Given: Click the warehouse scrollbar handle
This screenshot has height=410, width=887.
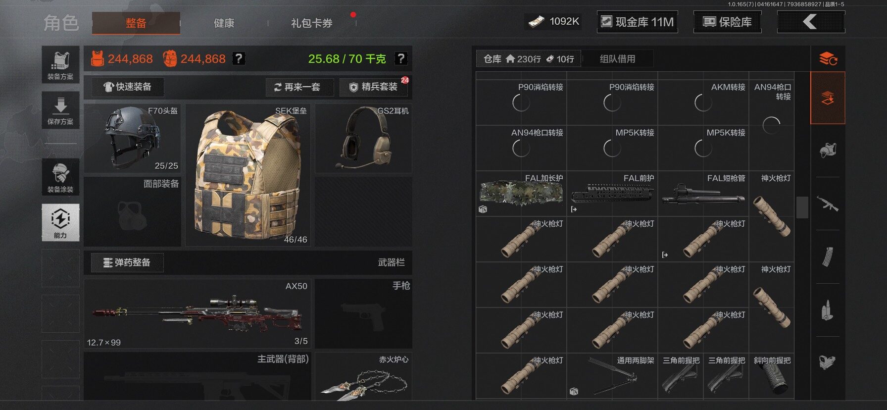Looking at the screenshot, I should coord(802,207).
